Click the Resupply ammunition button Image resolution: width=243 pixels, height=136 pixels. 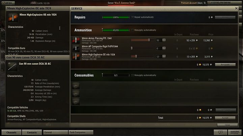(x=225, y=65)
